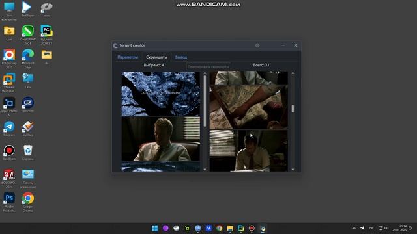Click the Генерировать скриншоты button

coord(208,66)
